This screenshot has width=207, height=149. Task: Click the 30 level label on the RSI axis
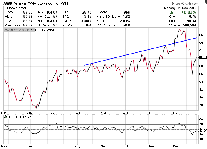pyautogui.click(x=201, y=135)
